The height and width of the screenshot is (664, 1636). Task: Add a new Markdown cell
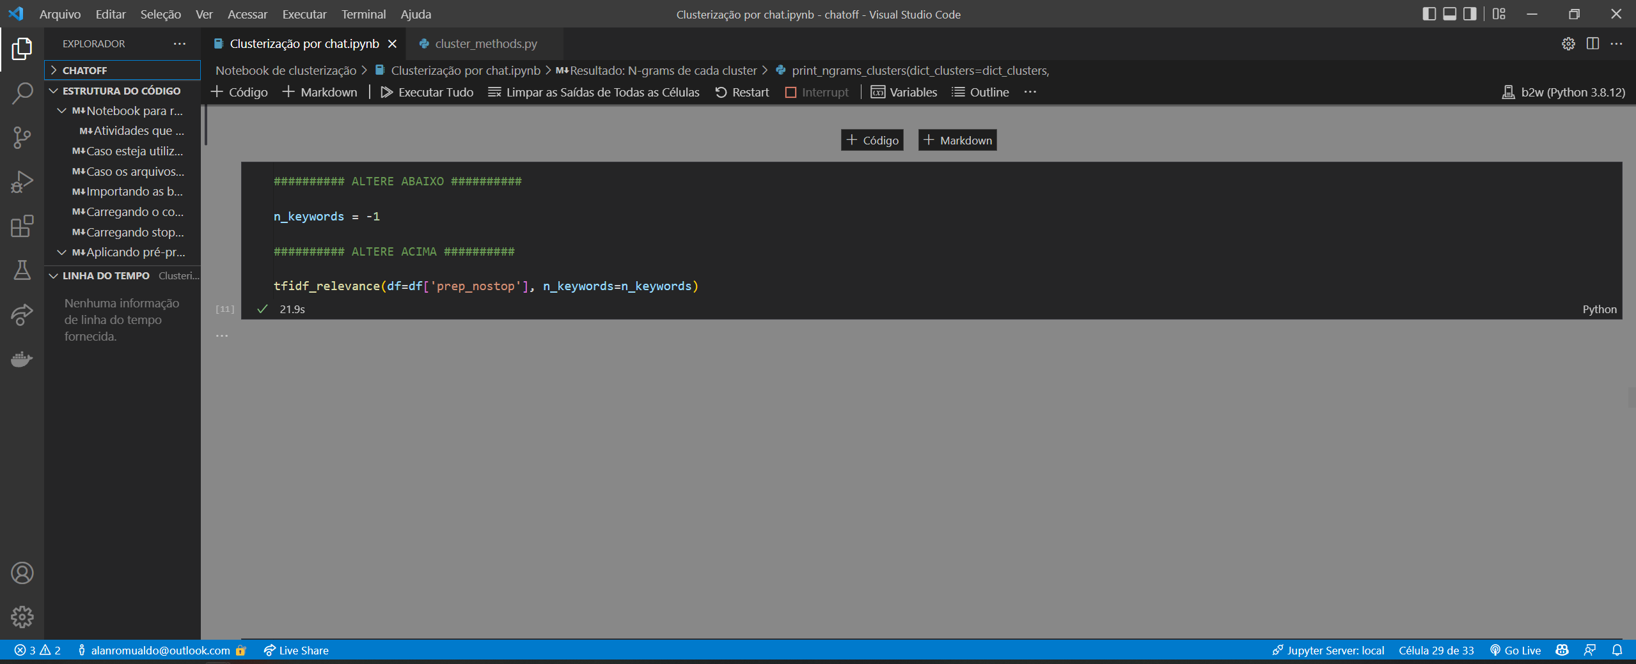pyautogui.click(x=320, y=92)
